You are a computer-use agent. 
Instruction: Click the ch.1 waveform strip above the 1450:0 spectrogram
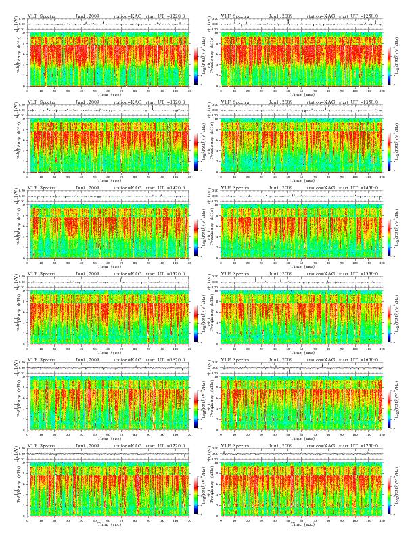(x=301, y=196)
